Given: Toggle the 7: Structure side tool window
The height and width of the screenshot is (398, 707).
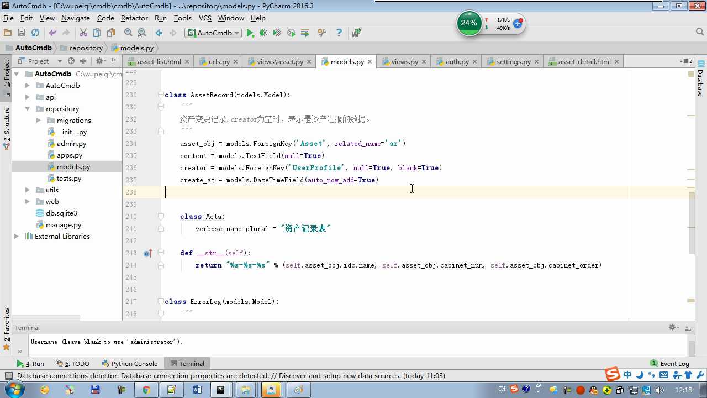Looking at the screenshot, I should (x=7, y=128).
